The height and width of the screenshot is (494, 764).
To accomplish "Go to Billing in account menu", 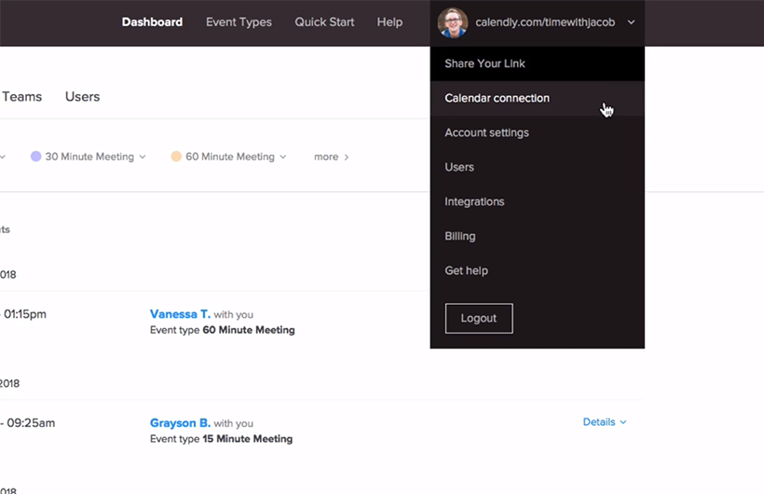I will (x=537, y=237).
